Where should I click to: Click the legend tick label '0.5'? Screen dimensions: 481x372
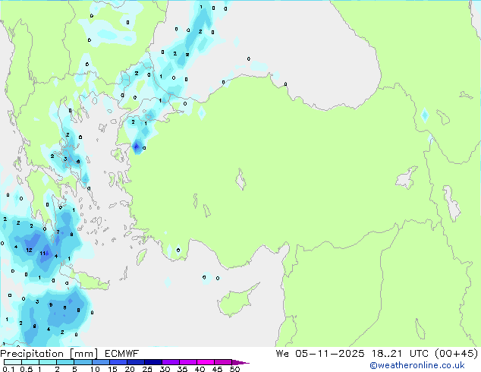[x=27, y=369]
